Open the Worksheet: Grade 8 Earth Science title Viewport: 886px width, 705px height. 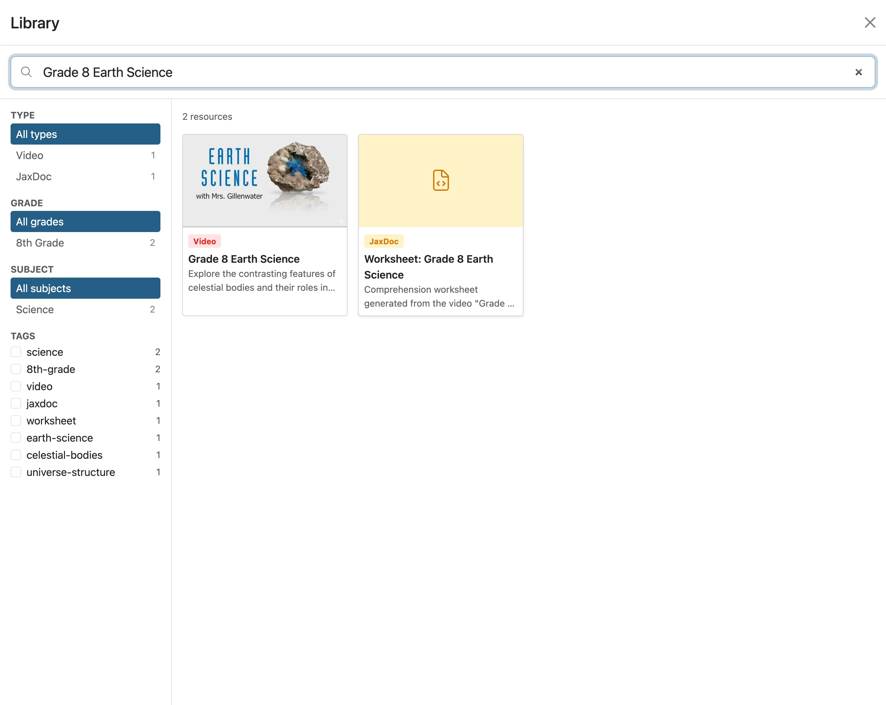pos(428,267)
